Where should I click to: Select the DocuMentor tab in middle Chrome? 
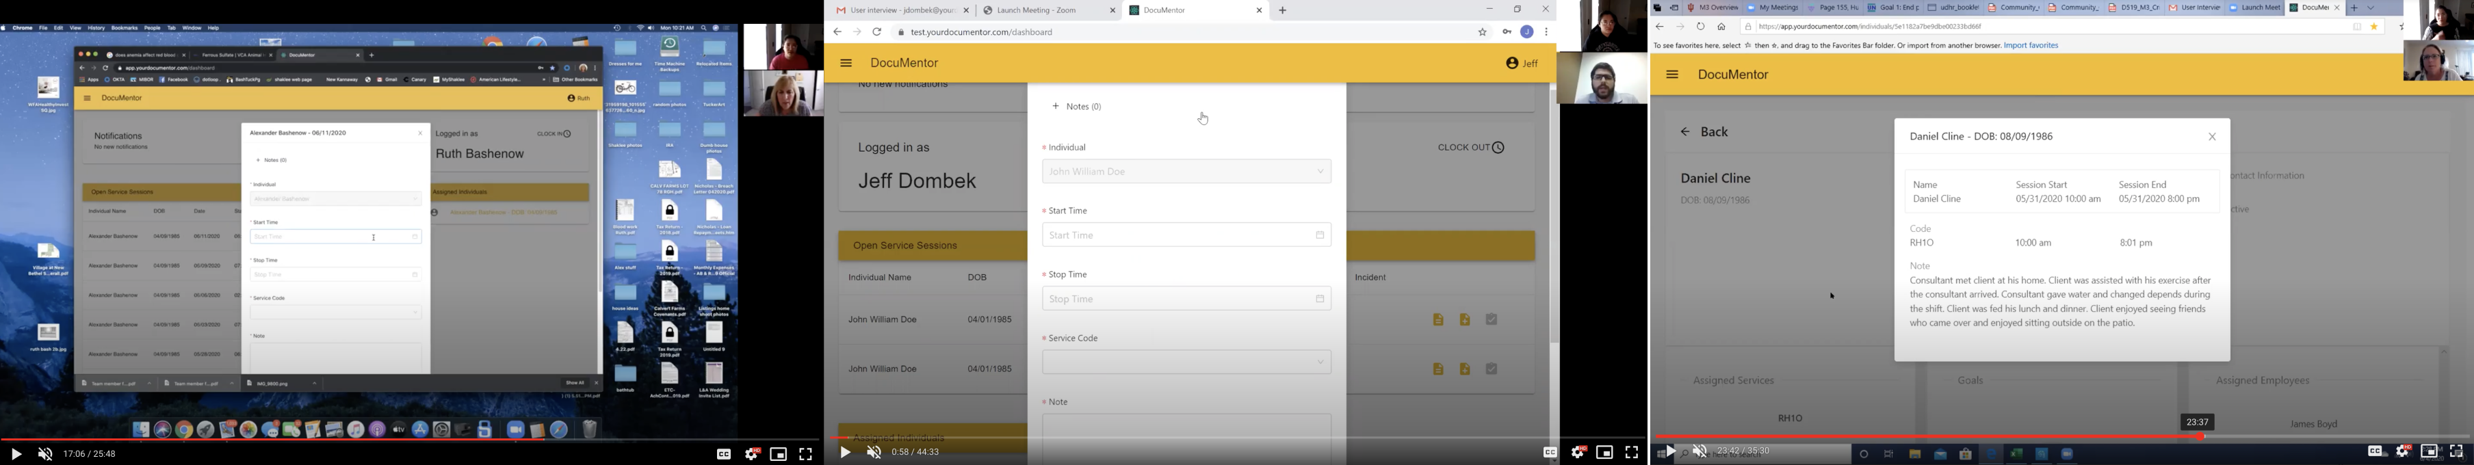click(1196, 10)
